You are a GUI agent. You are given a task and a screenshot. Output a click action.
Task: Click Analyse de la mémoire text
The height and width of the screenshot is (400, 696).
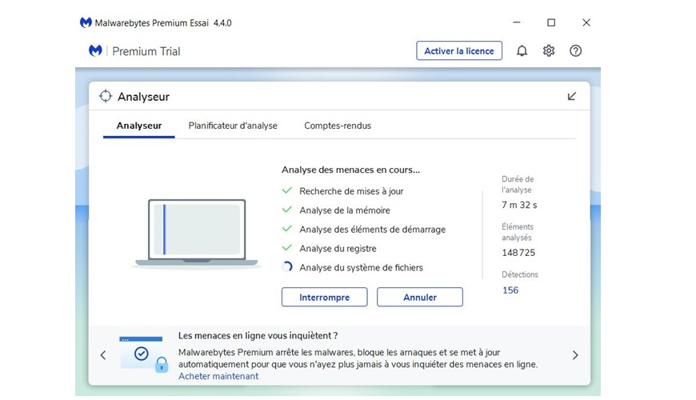click(345, 210)
